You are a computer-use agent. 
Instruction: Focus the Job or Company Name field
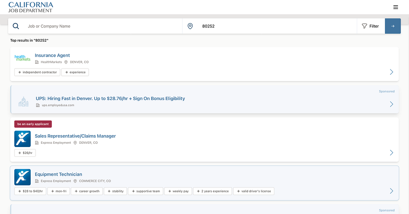103,26
